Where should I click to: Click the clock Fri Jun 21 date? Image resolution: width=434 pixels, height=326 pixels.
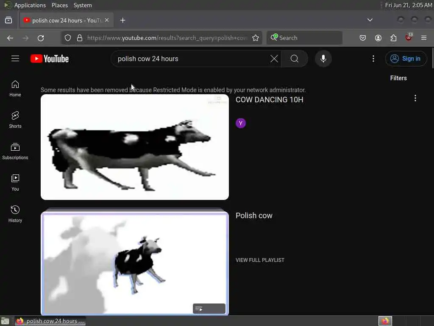click(x=409, y=5)
